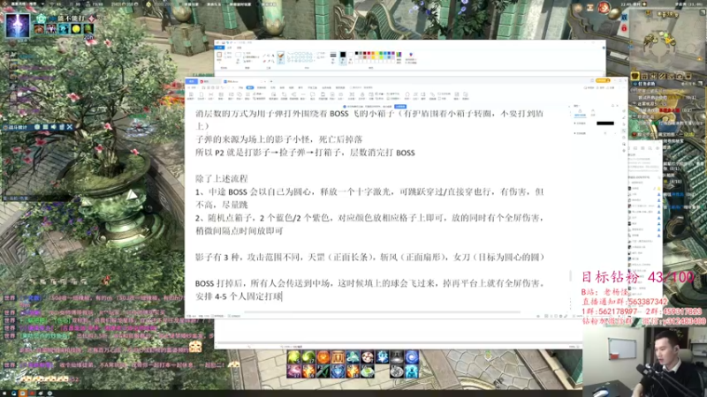Open the line Size dropdown in Paint
Image resolution: width=707 pixels, height=397 pixels.
[333, 57]
